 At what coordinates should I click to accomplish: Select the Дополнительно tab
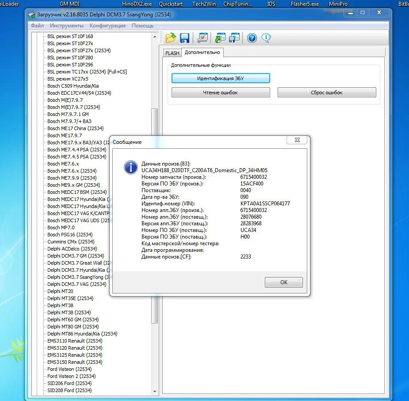203,52
